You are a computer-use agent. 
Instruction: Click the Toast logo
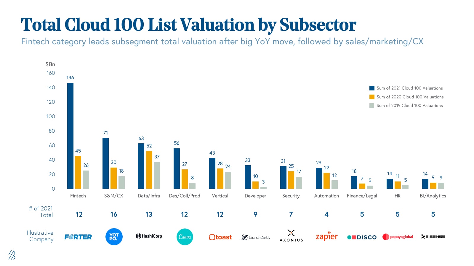pyautogui.click(x=220, y=237)
